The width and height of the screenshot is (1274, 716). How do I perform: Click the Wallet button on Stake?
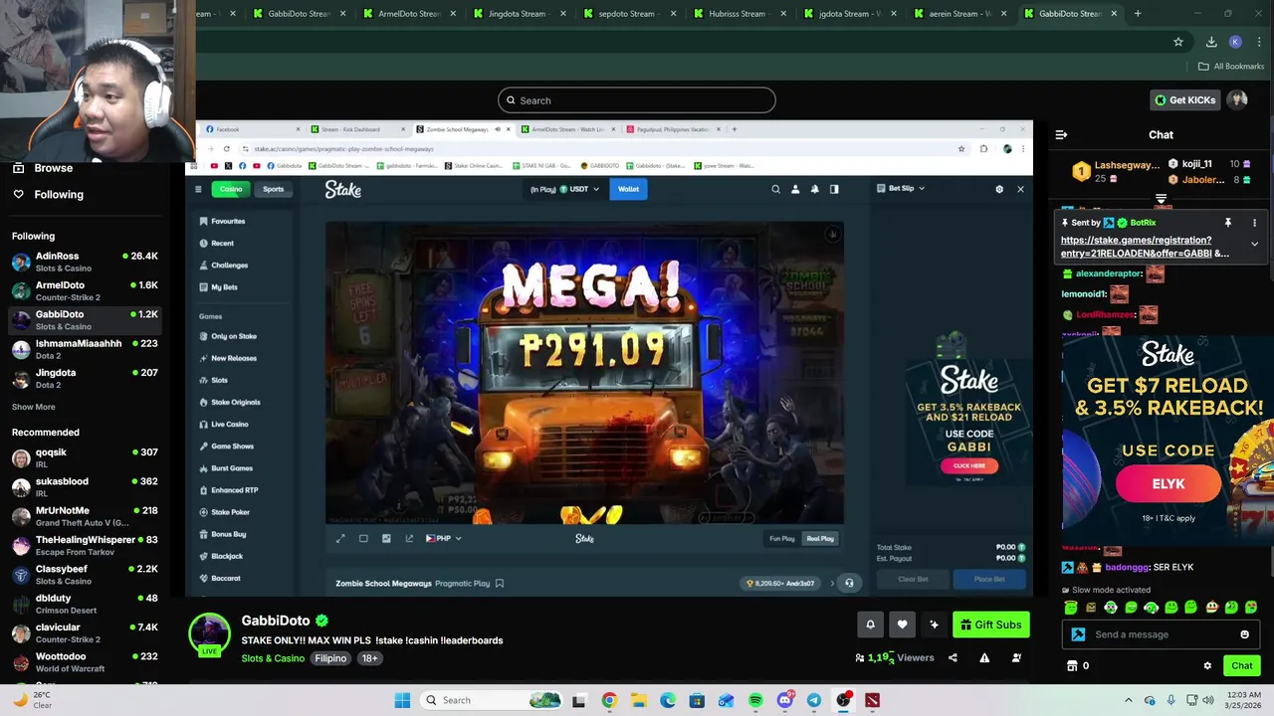(x=628, y=189)
